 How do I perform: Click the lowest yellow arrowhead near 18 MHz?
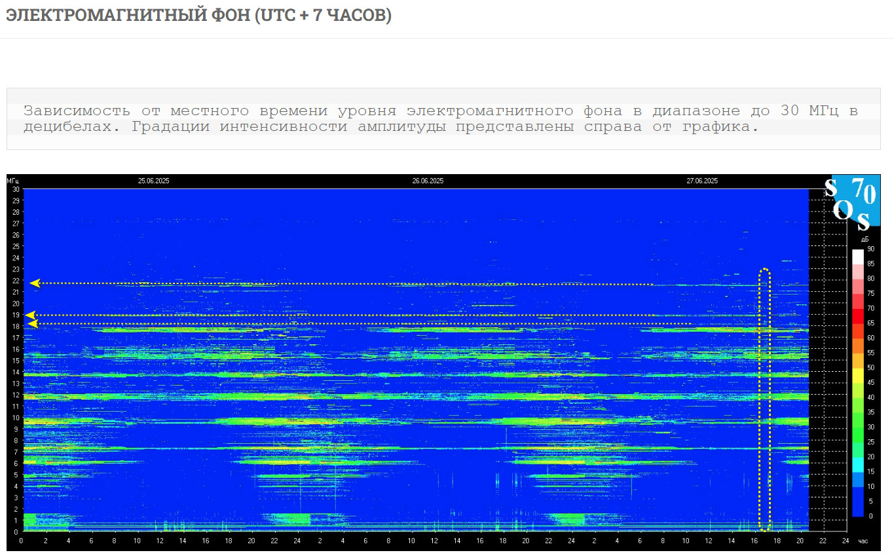point(32,323)
